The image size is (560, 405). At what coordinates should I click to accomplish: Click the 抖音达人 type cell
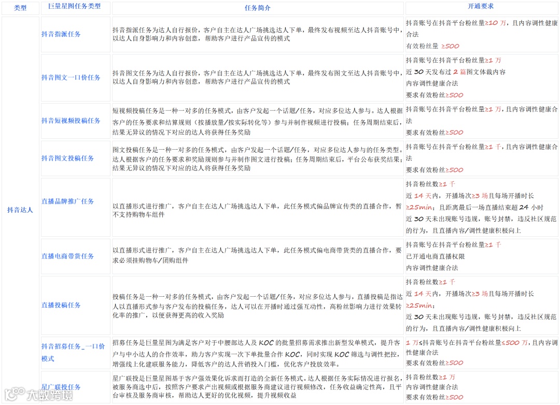(20, 210)
